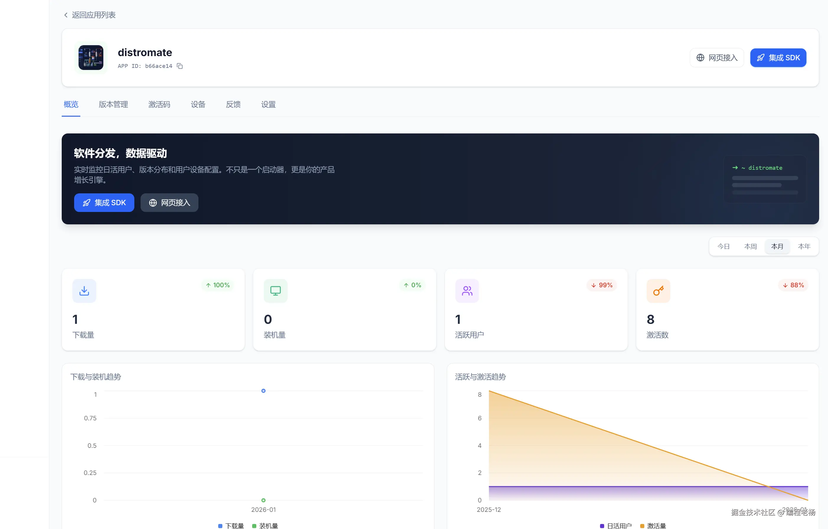Open the 设置 tab
Screen dimensions: 828x529
tap(268, 104)
